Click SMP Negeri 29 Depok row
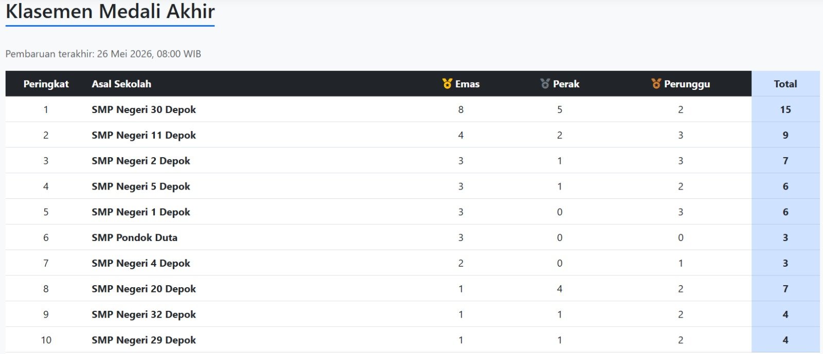 413,340
